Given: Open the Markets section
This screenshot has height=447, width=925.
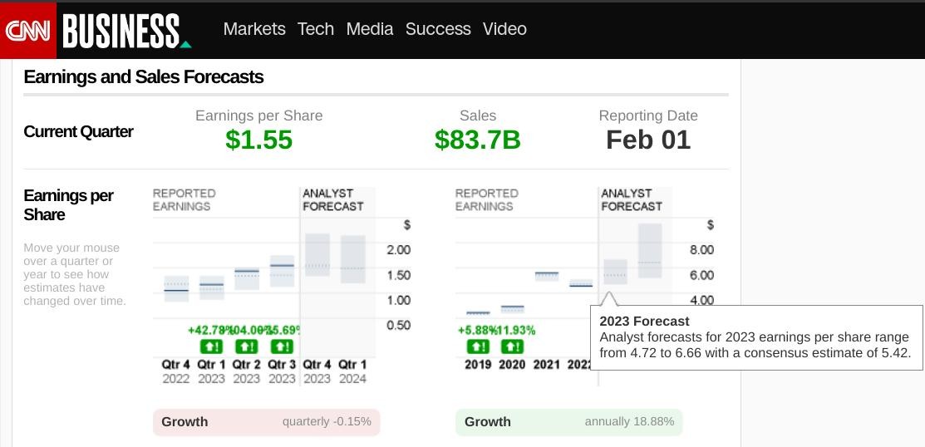Looking at the screenshot, I should (x=254, y=29).
